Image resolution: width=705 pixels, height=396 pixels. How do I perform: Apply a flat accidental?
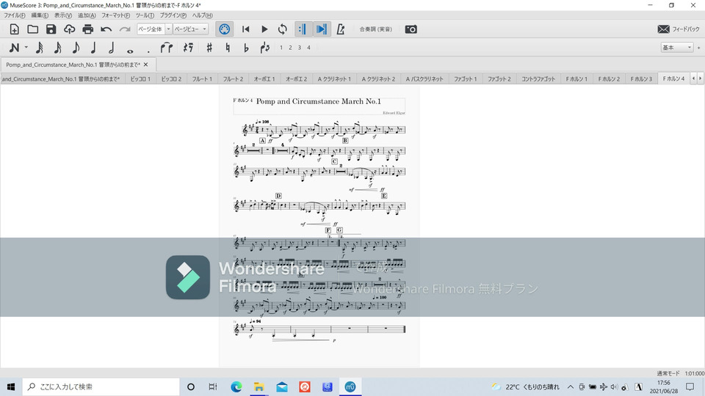coord(246,48)
